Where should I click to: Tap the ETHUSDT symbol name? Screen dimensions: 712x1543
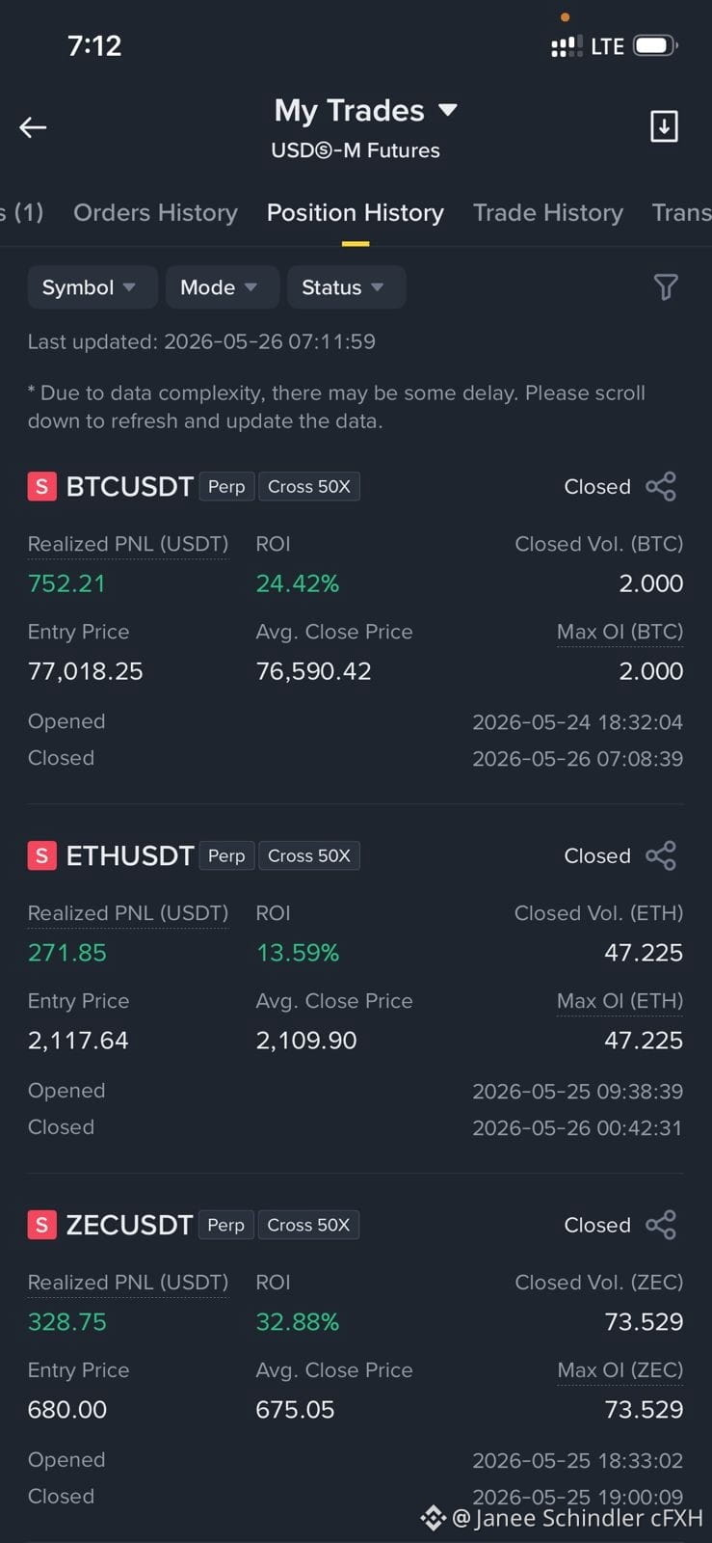130,856
